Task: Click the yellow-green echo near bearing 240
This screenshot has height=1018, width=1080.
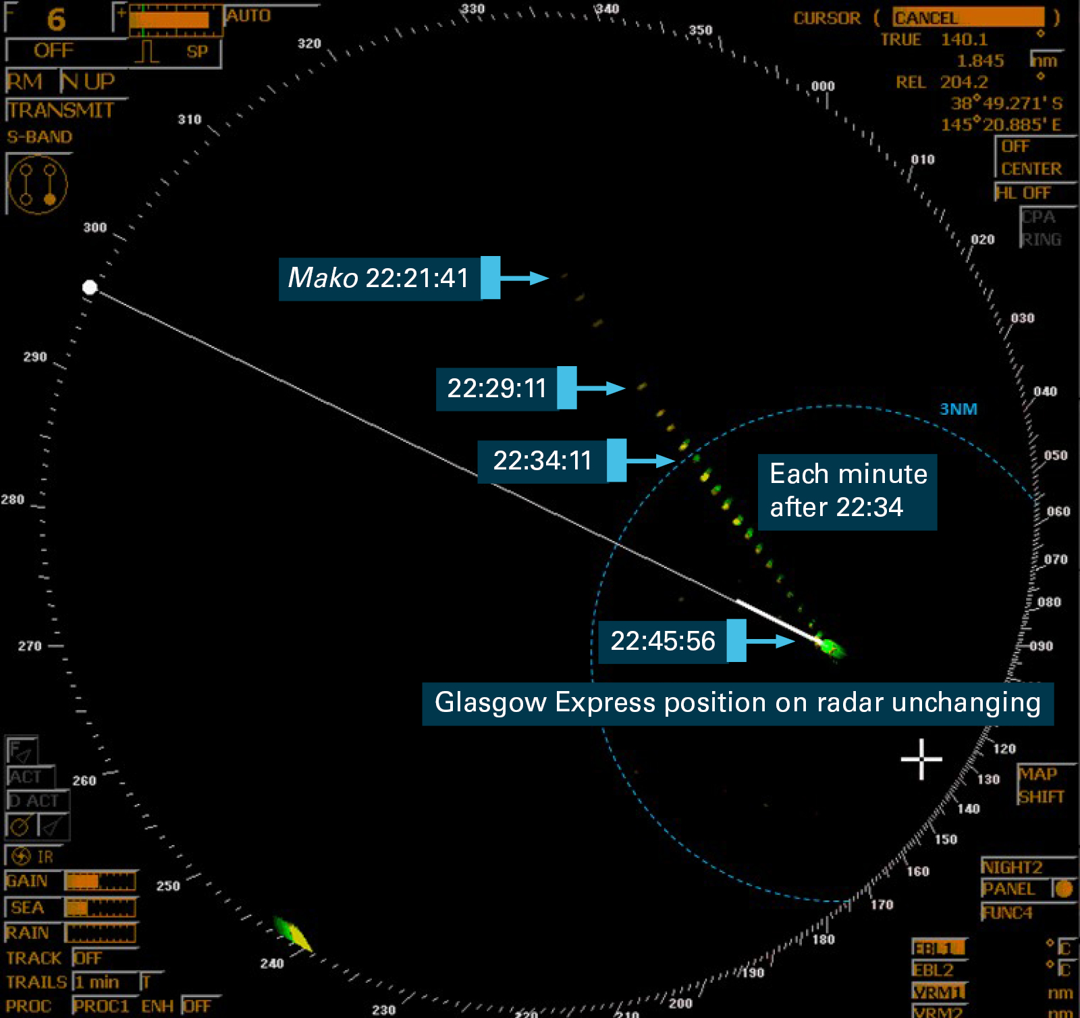Action: click(294, 934)
